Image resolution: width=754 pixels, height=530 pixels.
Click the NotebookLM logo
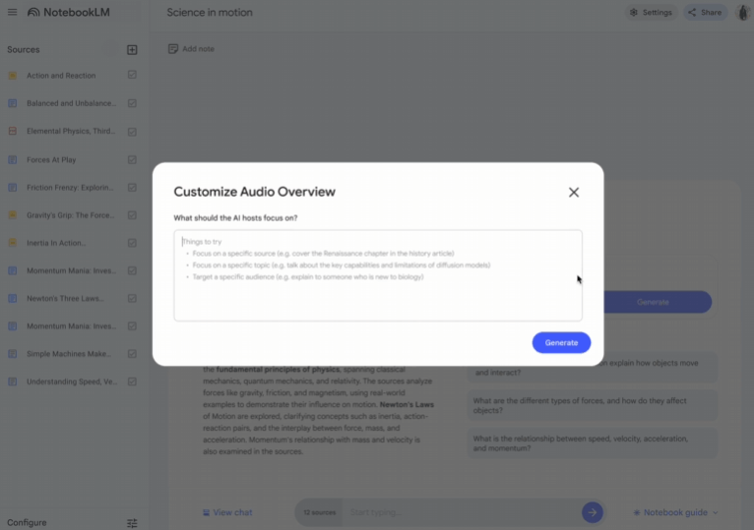[x=68, y=13]
